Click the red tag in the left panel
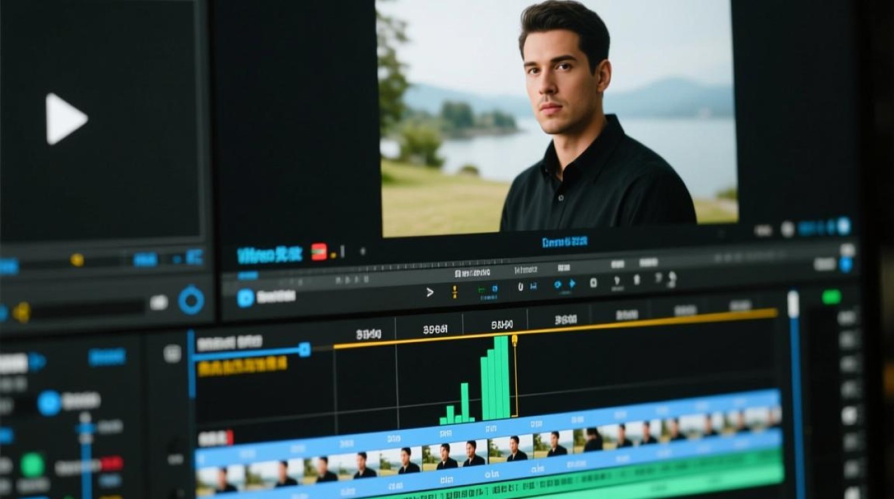Screen dimensions: 894x499 pos(112,464)
